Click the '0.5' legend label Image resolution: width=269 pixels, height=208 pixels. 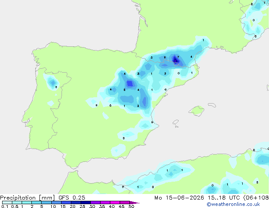(x=14, y=206)
